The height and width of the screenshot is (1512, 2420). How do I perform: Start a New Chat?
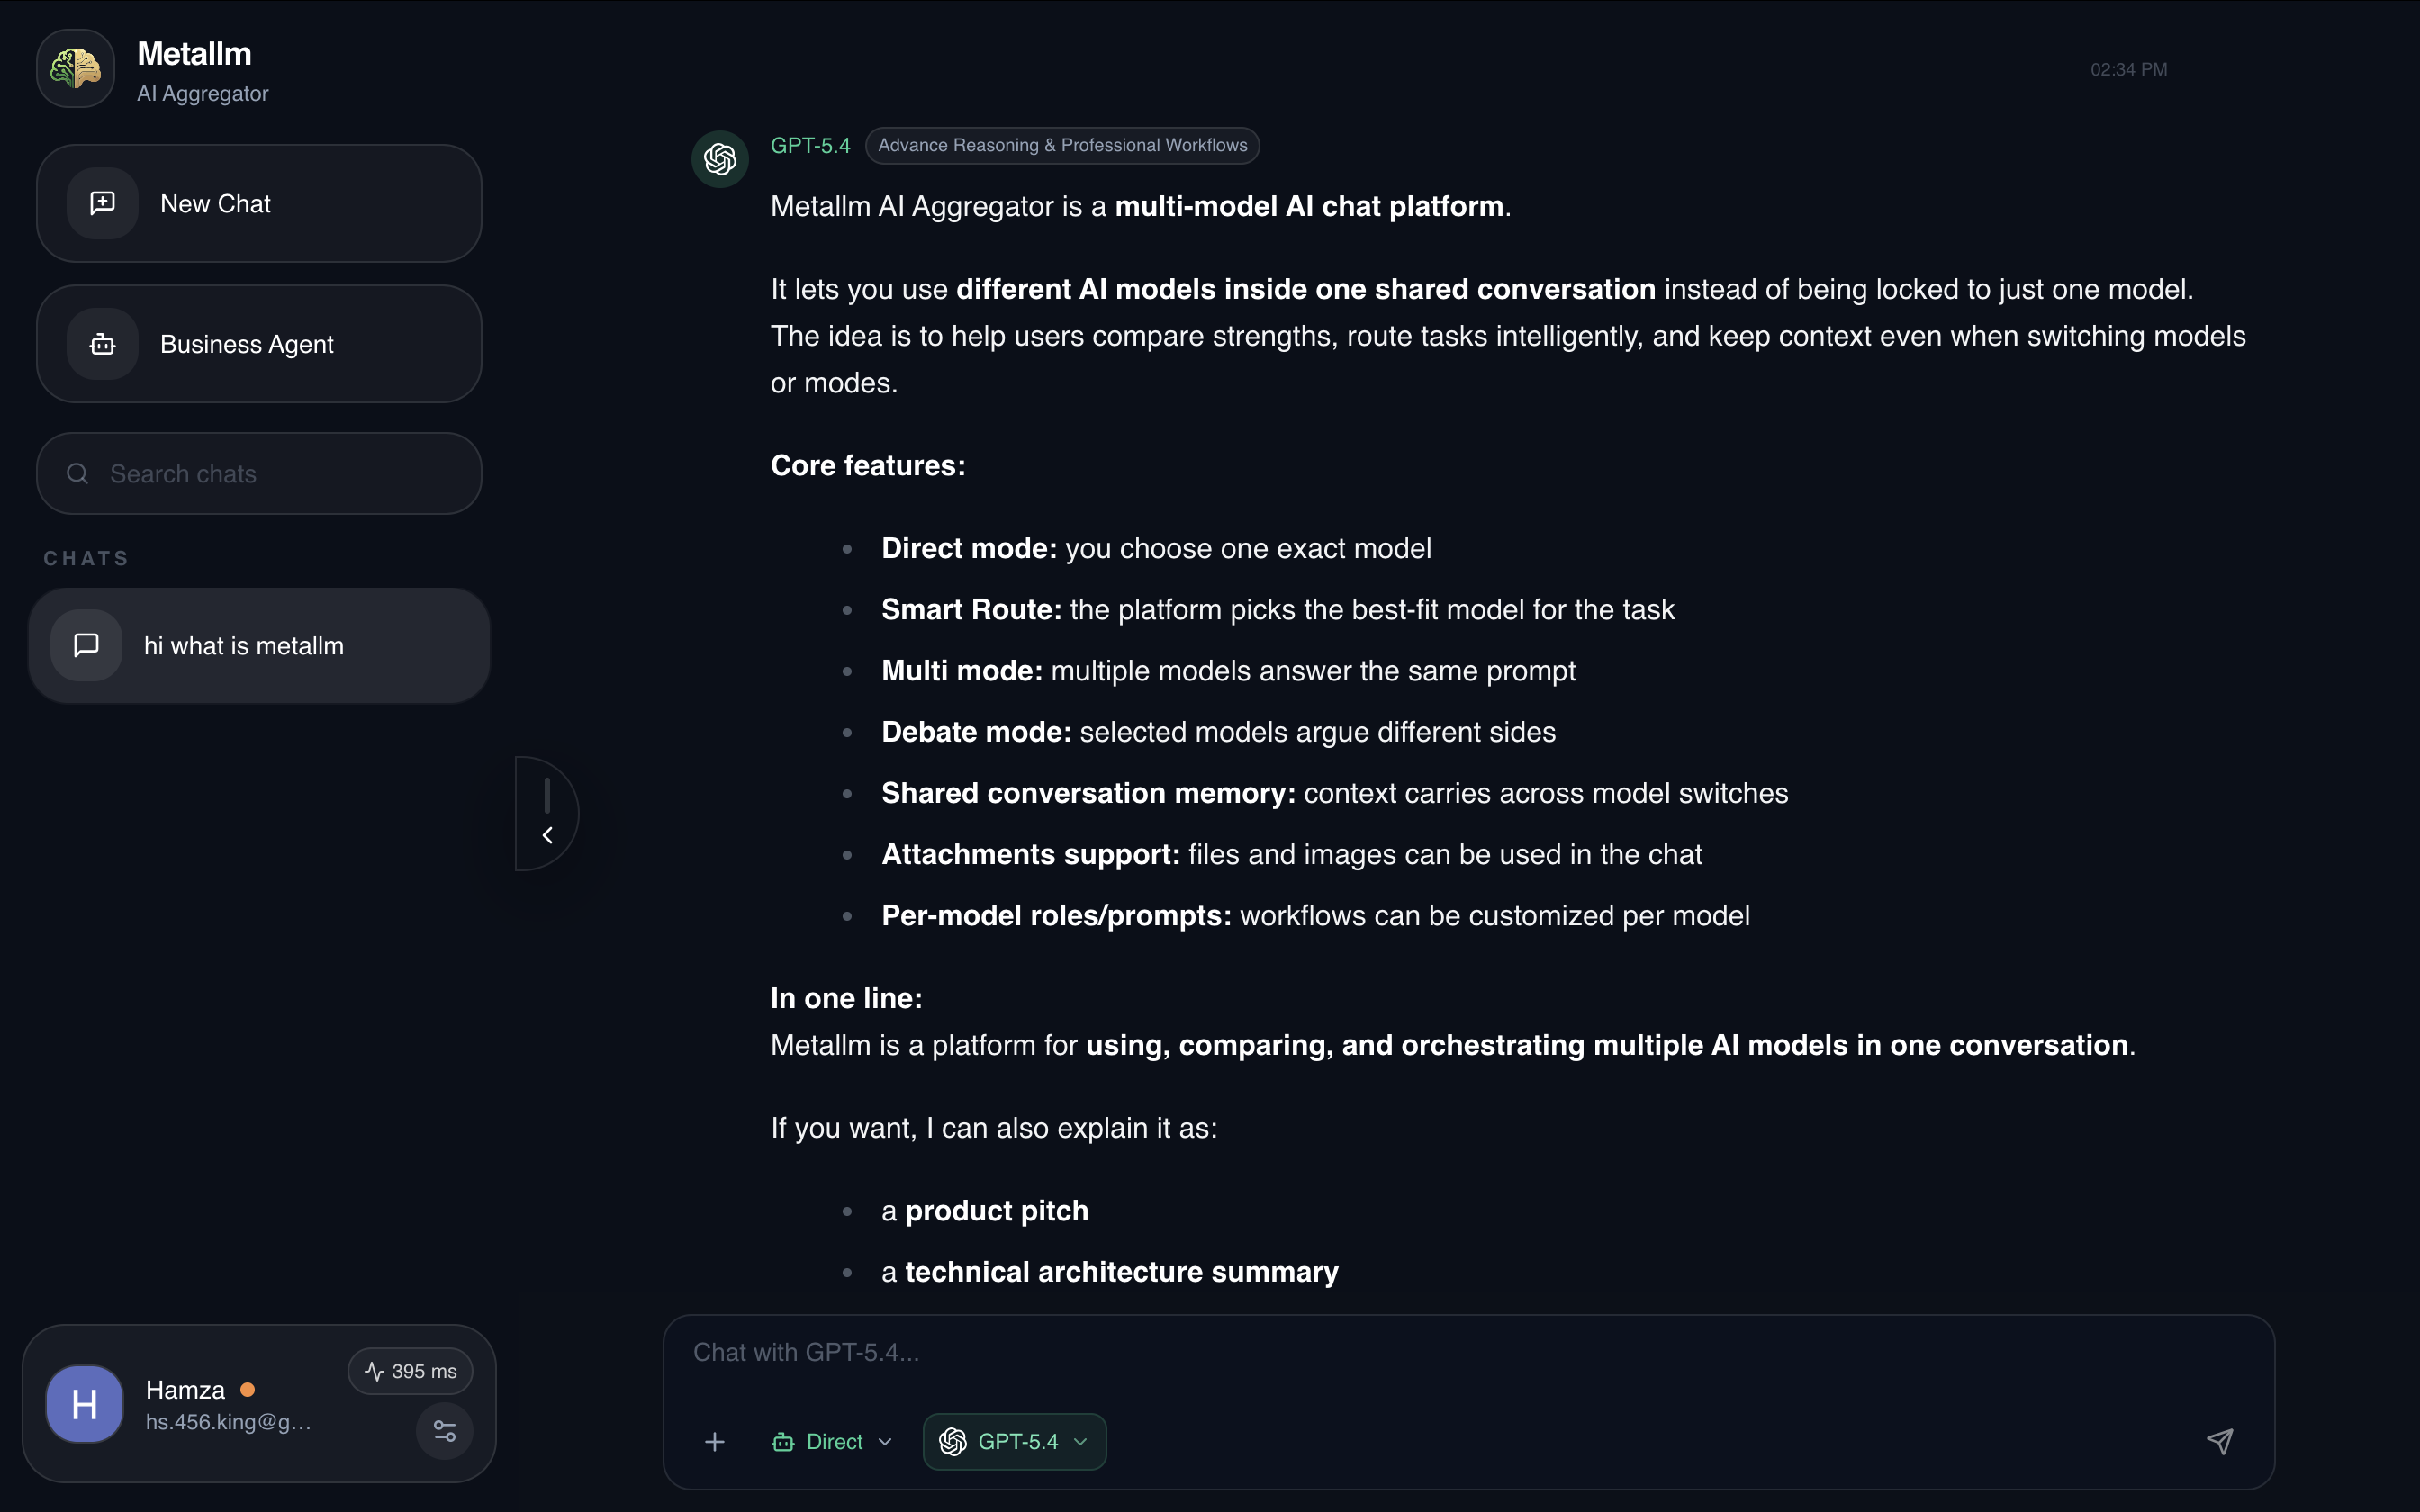point(259,204)
